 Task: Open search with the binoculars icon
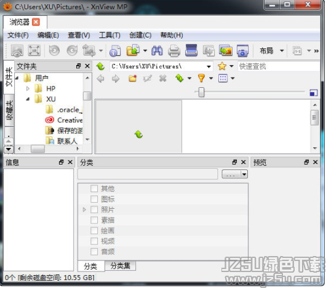[x=157, y=50]
